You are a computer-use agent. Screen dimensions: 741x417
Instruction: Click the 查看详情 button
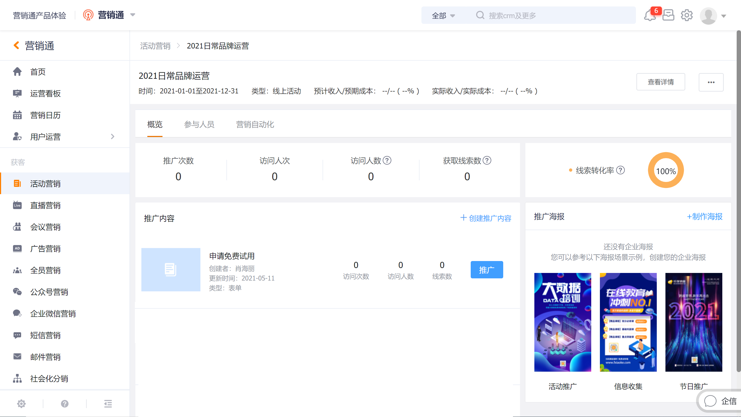tap(661, 82)
